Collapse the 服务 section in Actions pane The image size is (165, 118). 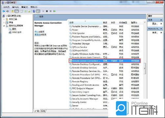click(161, 20)
